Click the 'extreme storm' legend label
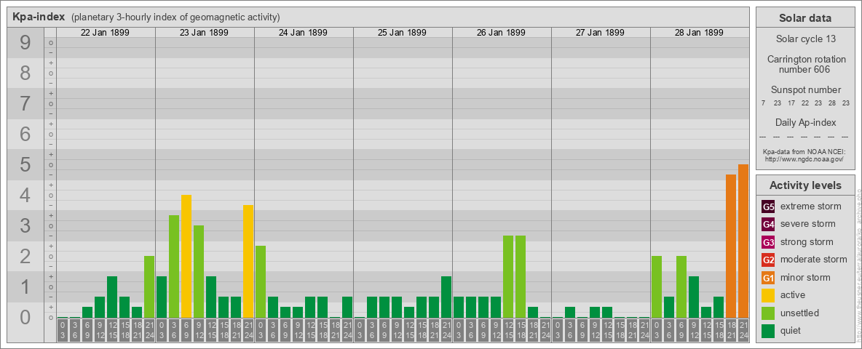This screenshot has width=862, height=349. pos(811,206)
